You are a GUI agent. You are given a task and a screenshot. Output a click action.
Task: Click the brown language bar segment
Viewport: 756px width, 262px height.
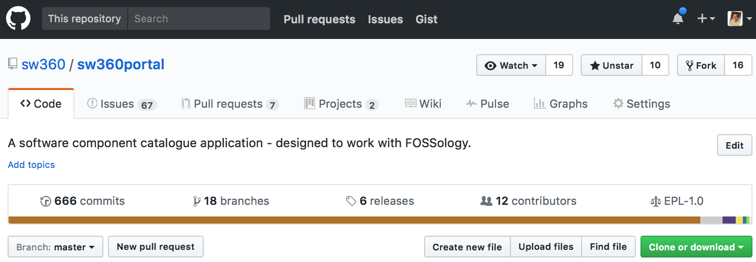click(x=355, y=220)
